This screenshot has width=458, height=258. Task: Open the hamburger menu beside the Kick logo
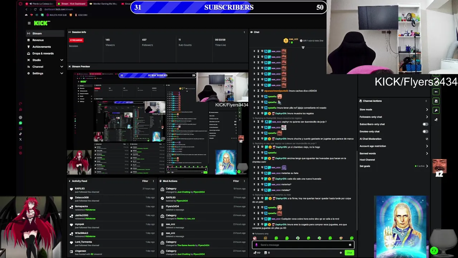(x=29, y=23)
